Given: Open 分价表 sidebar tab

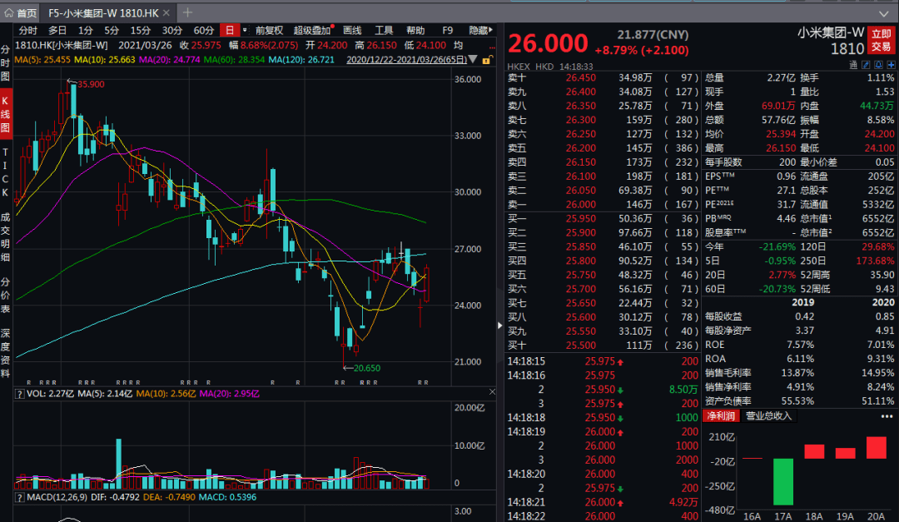Looking at the screenshot, I should (5, 296).
